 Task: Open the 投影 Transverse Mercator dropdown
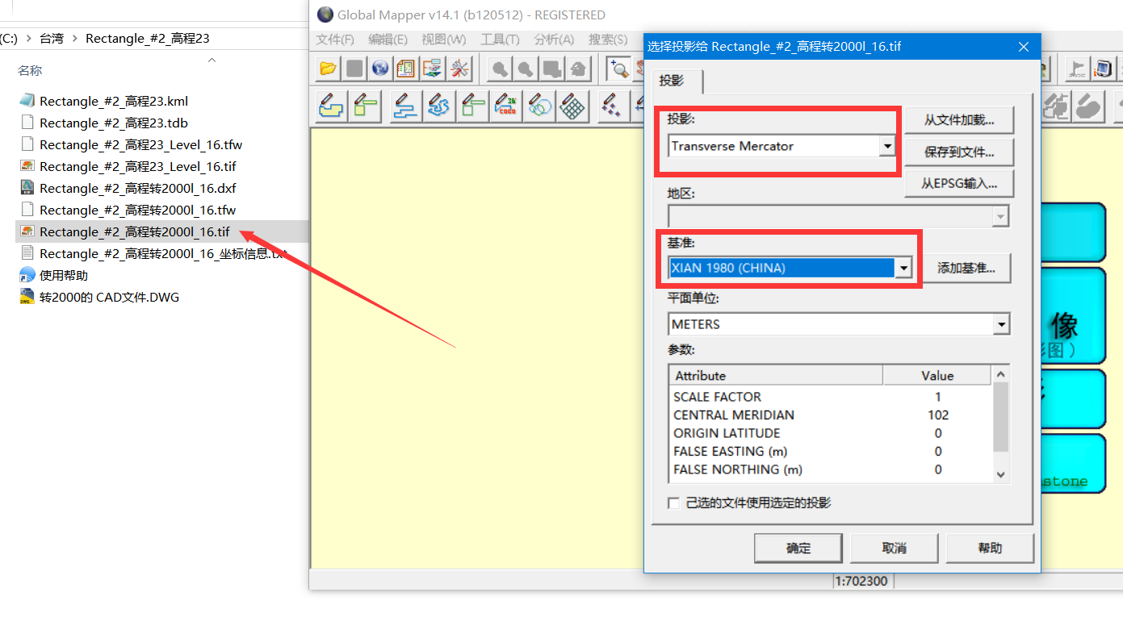887,146
